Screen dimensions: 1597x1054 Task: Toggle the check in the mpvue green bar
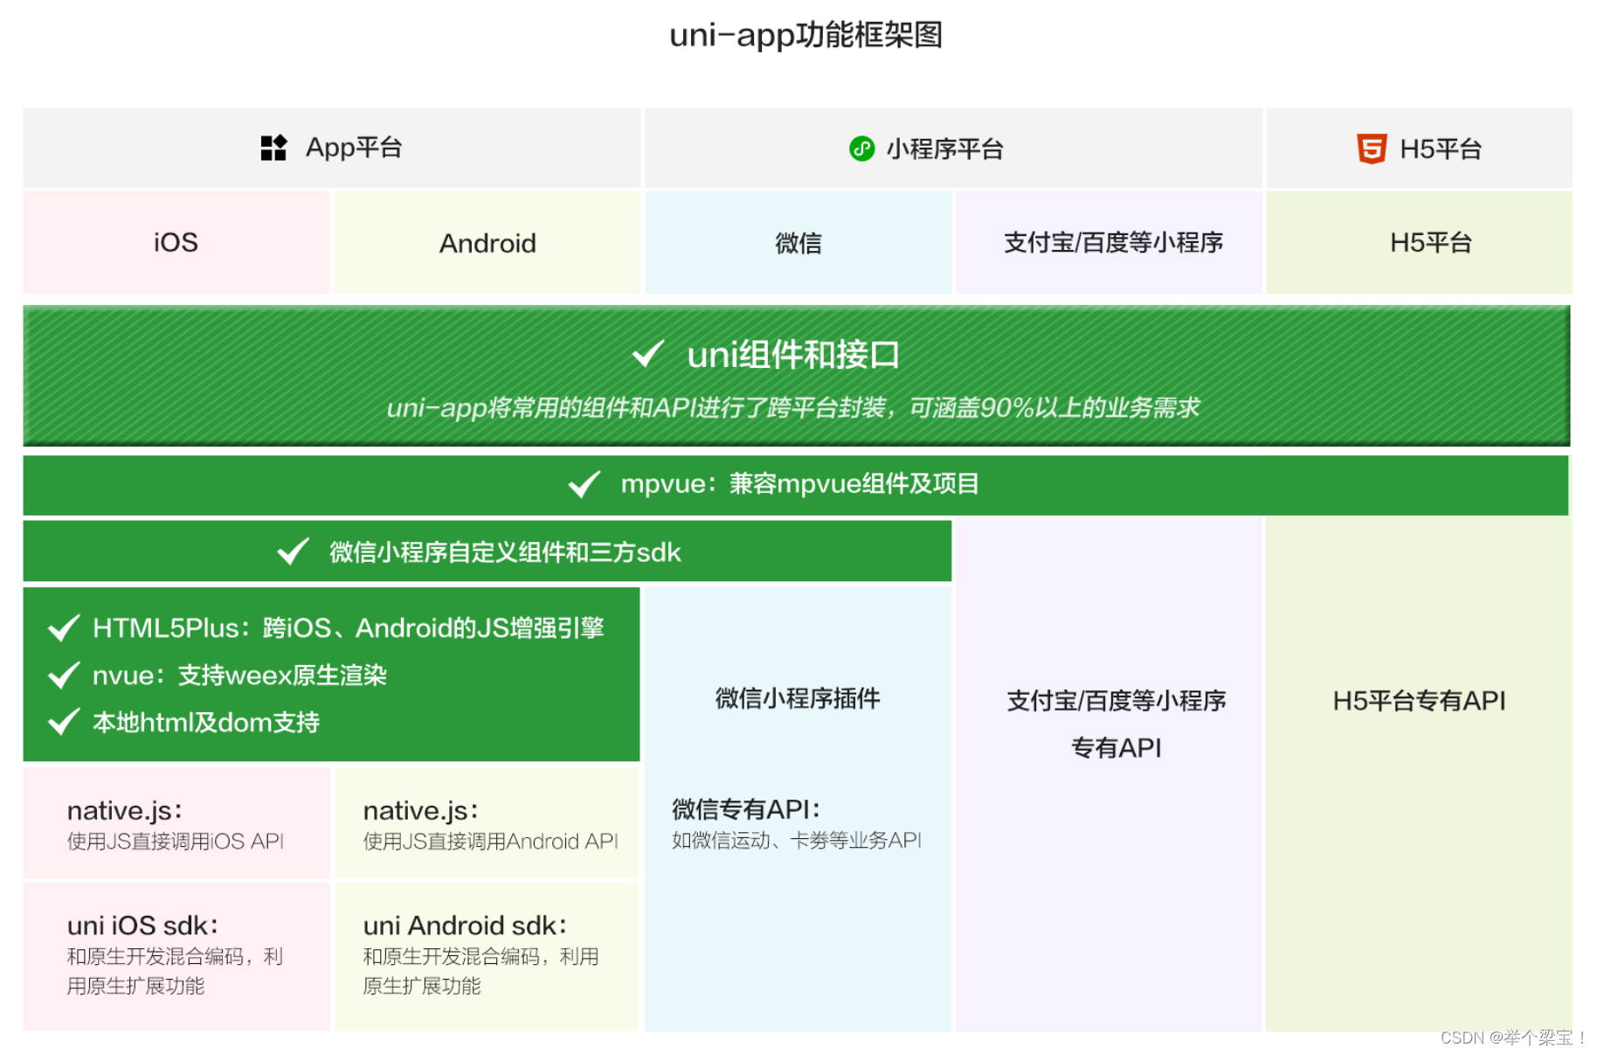tap(582, 486)
